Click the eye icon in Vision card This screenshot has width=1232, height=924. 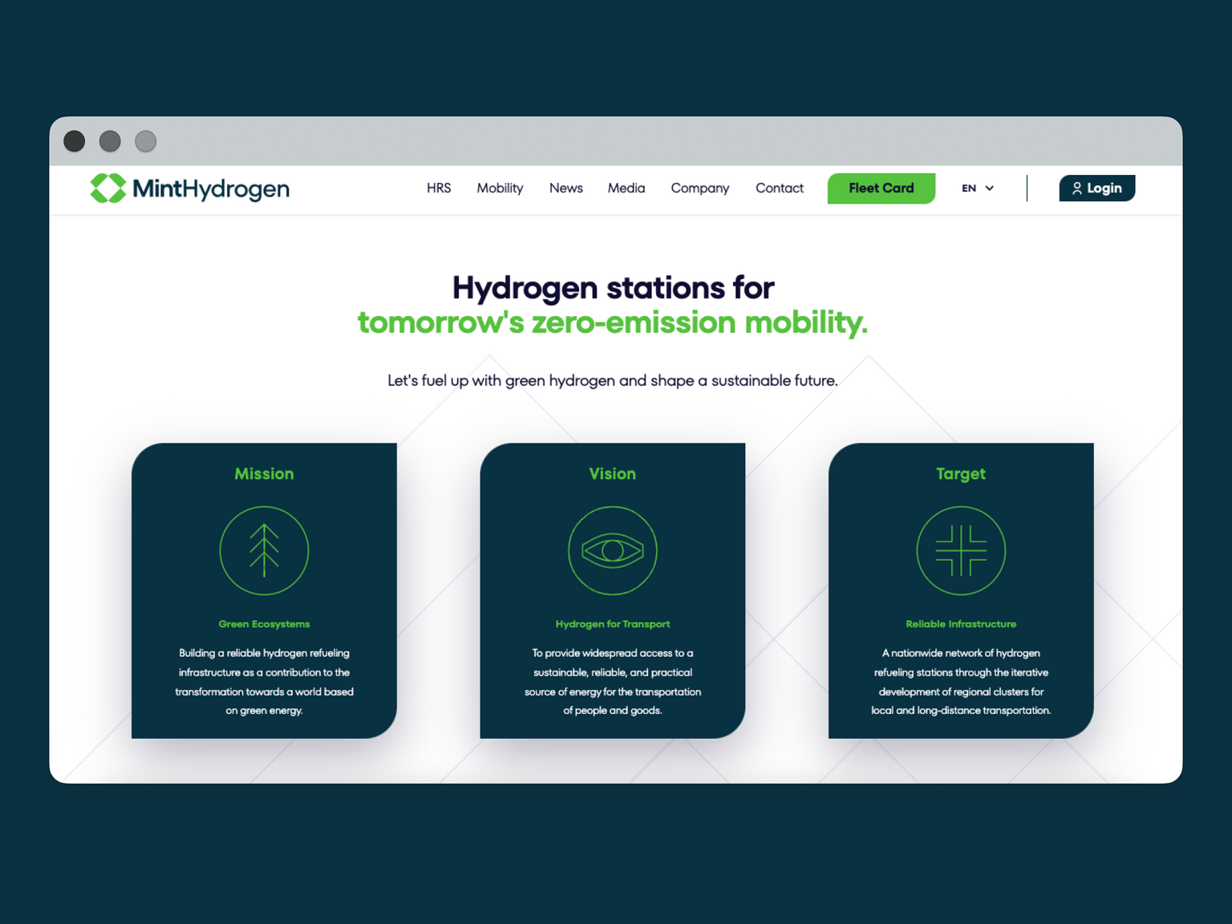coord(613,551)
